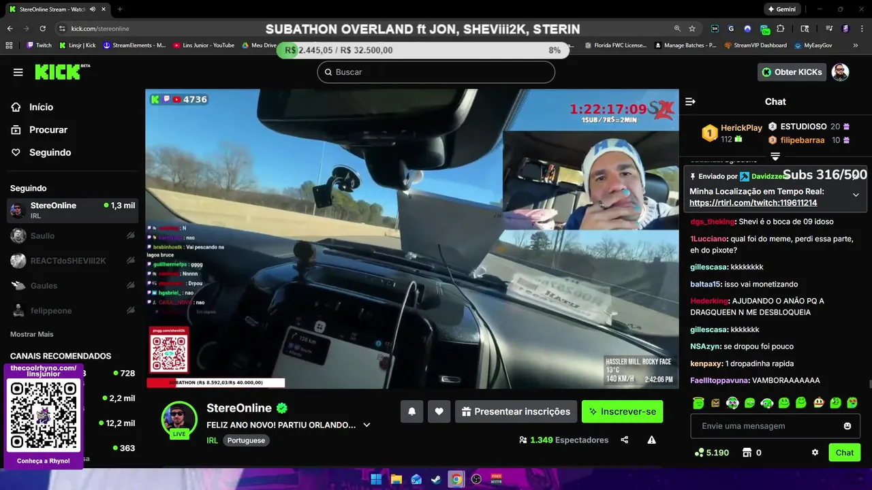Expand the list with Mostrar Mais
This screenshot has height=490, width=872.
coord(31,334)
